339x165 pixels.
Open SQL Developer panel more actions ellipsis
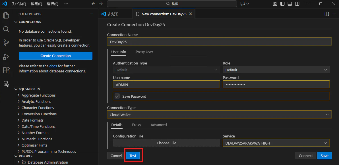(x=92, y=14)
